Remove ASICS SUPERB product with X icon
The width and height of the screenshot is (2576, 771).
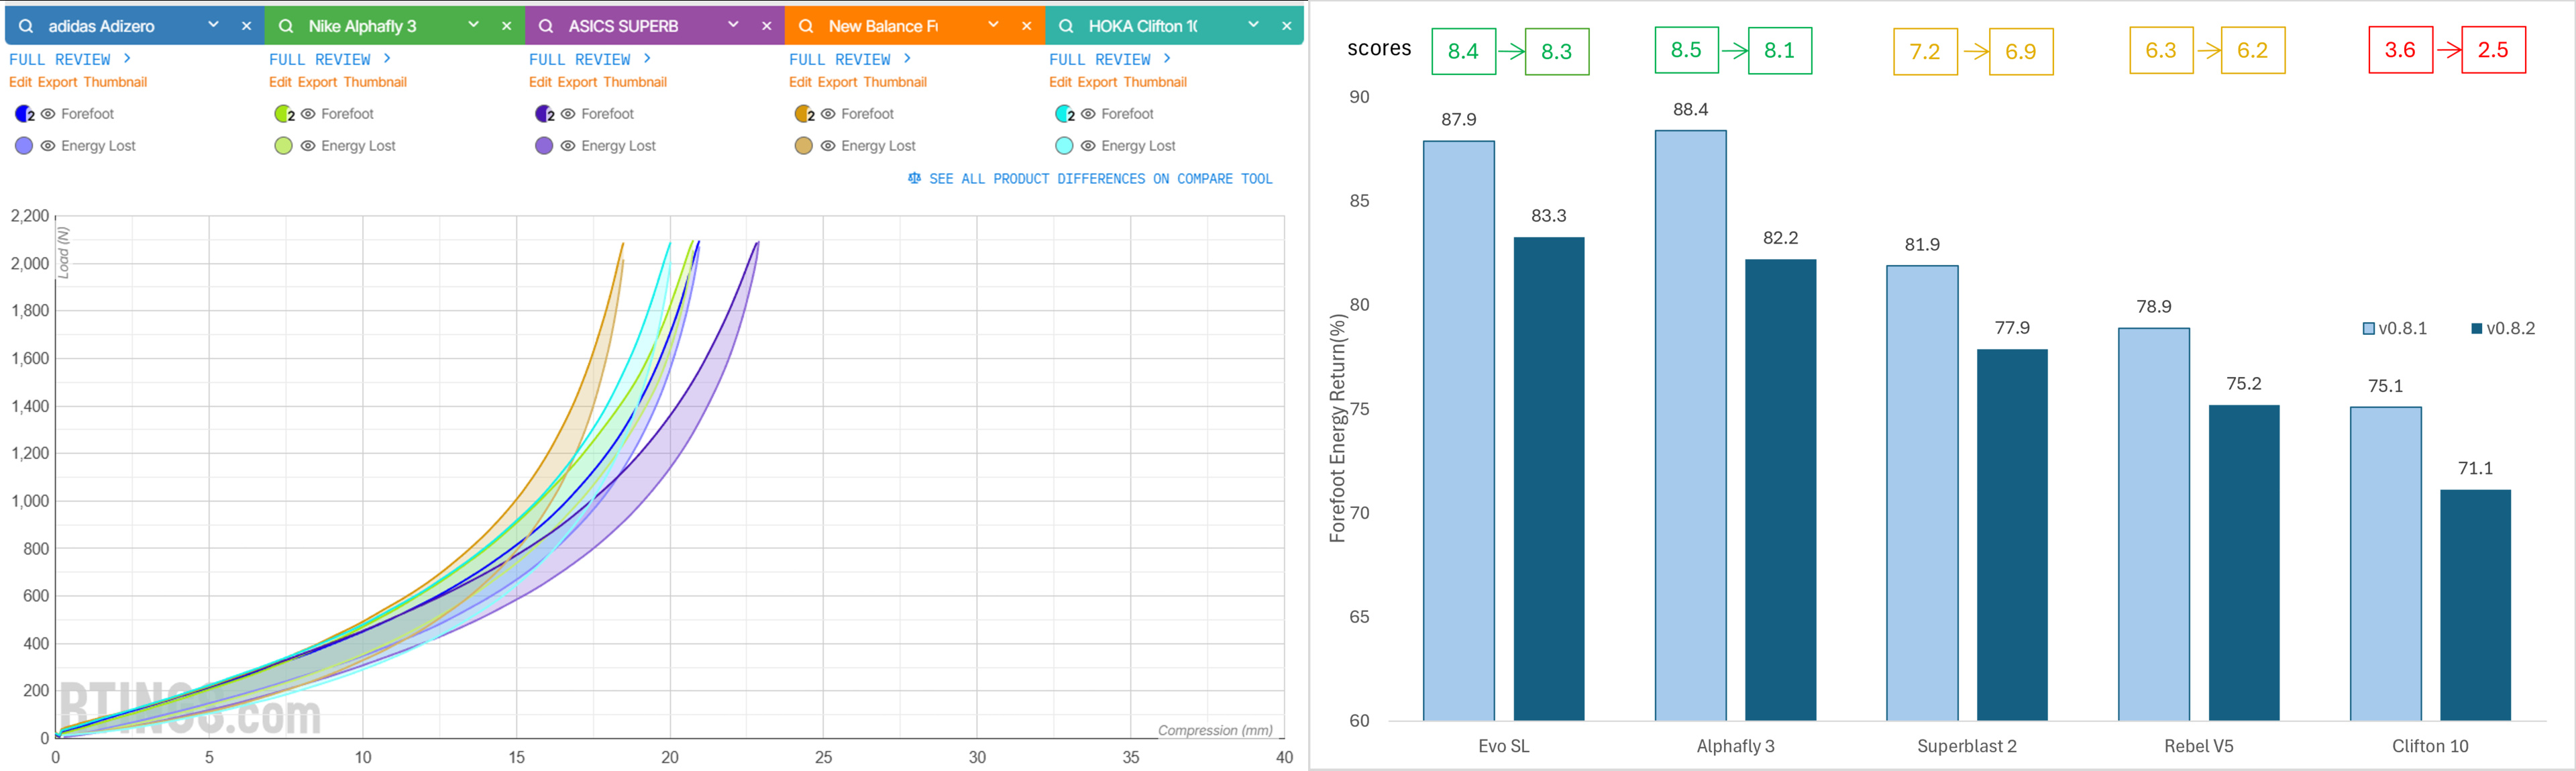coord(767,26)
